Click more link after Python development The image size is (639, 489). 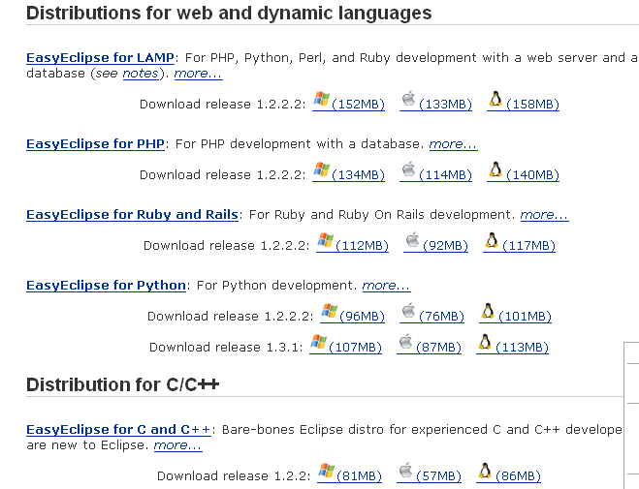click(x=386, y=286)
